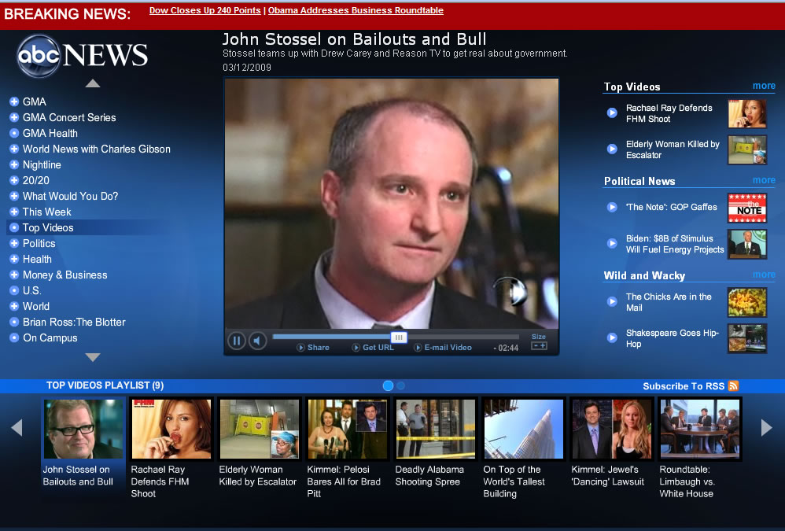Viewport: 785px width, 531px height.
Task: Click E-mail Video option
Action: click(x=443, y=348)
